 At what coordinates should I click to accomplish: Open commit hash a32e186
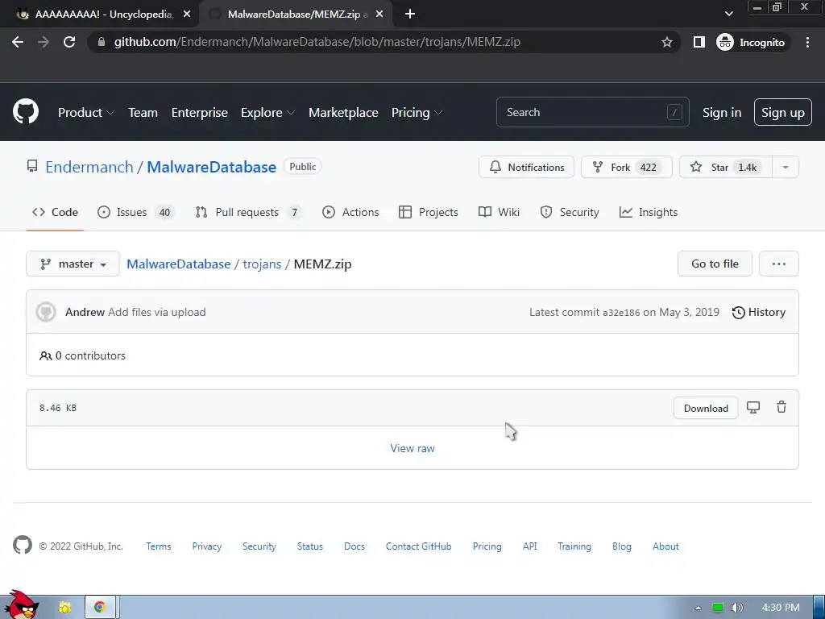[621, 313]
